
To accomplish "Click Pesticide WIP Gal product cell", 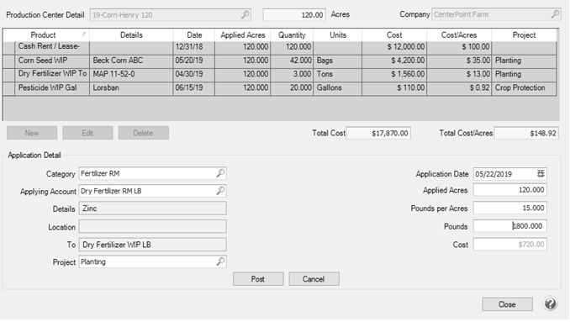I will [x=52, y=88].
